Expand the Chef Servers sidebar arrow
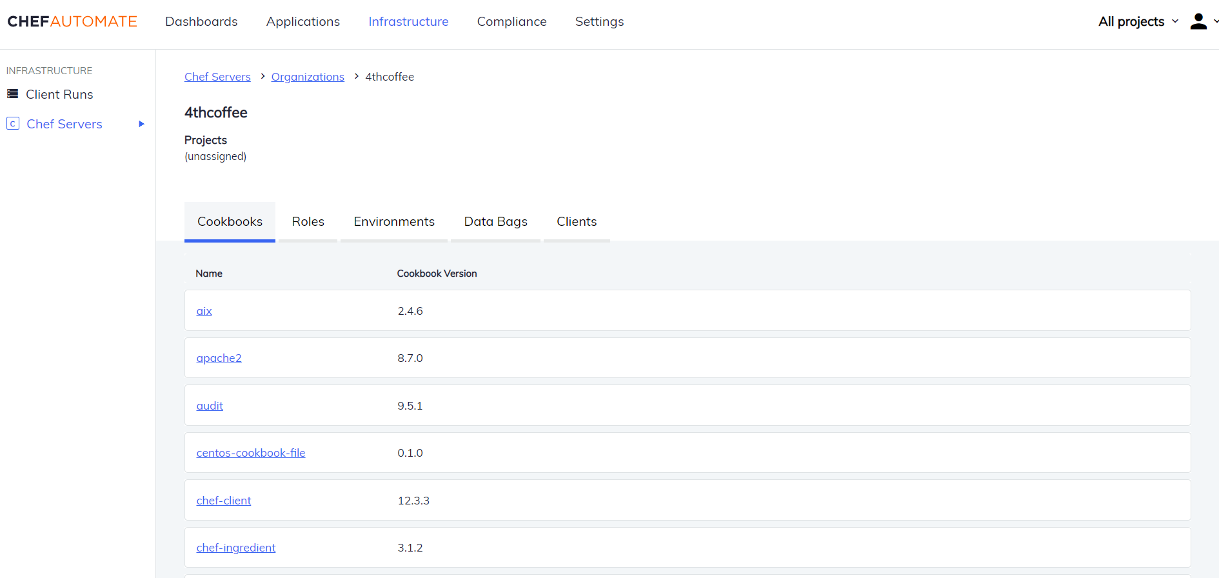The height and width of the screenshot is (578, 1219). (x=141, y=124)
